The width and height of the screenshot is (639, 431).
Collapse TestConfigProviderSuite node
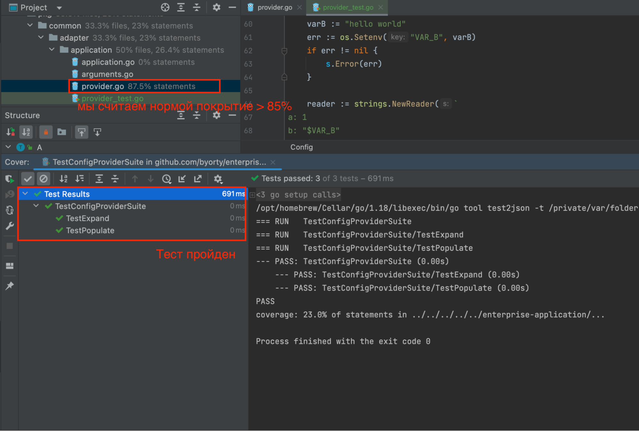click(x=36, y=206)
